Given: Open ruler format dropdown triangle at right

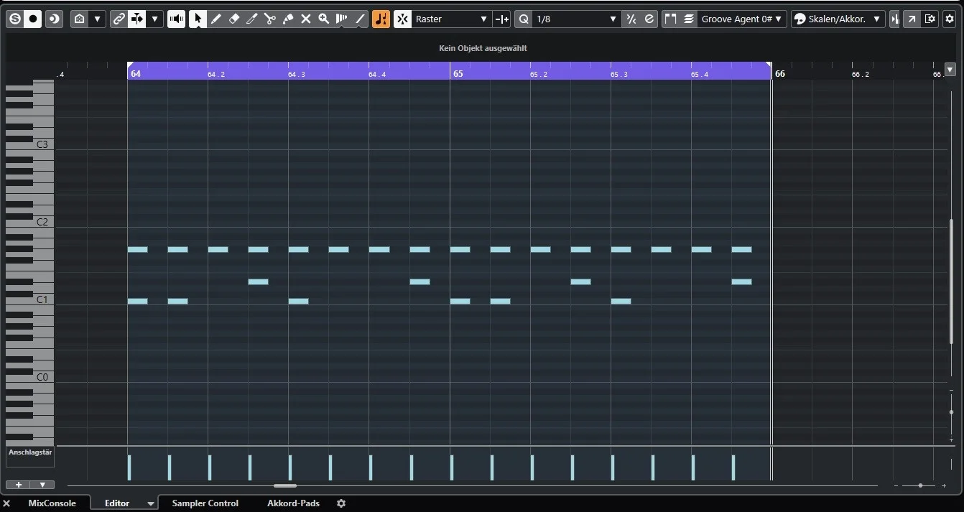Looking at the screenshot, I should pos(950,70).
